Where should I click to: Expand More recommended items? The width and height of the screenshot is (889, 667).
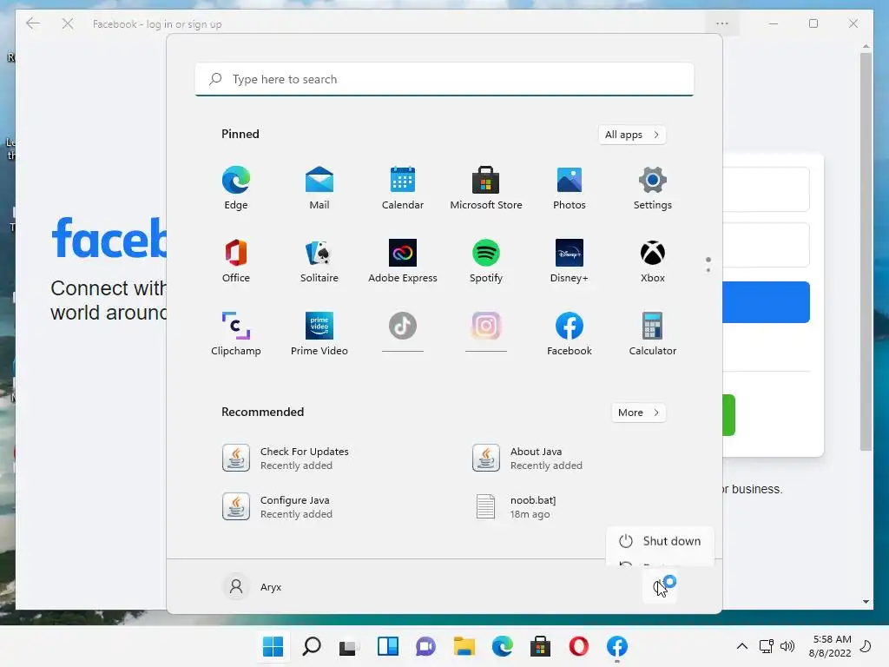click(x=638, y=413)
